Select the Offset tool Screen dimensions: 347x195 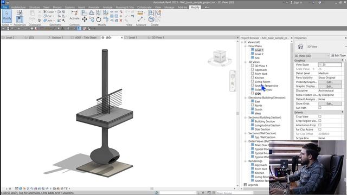(x=92, y=13)
